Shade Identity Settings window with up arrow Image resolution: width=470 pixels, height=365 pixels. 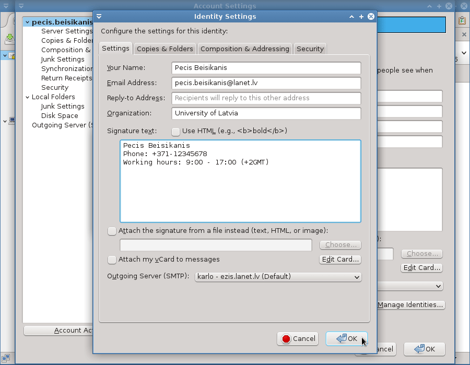pos(351,17)
